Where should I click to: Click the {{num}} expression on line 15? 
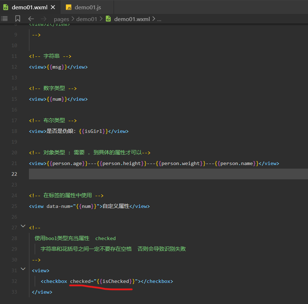(x=57, y=99)
